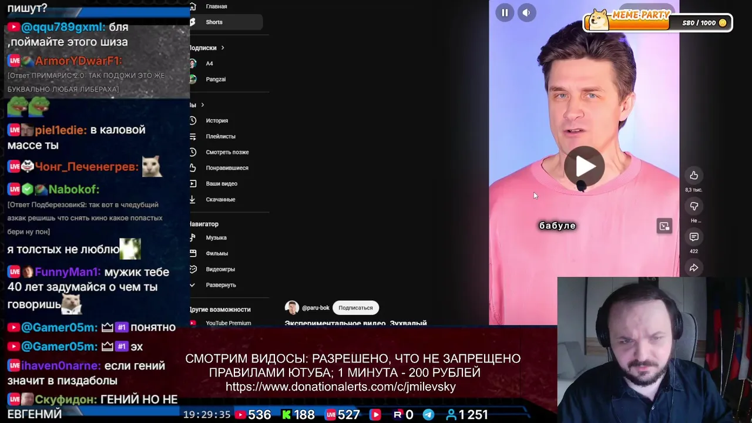The width and height of the screenshot is (752, 423).
Task: Click the @paru-bok channel name
Action: (315, 308)
